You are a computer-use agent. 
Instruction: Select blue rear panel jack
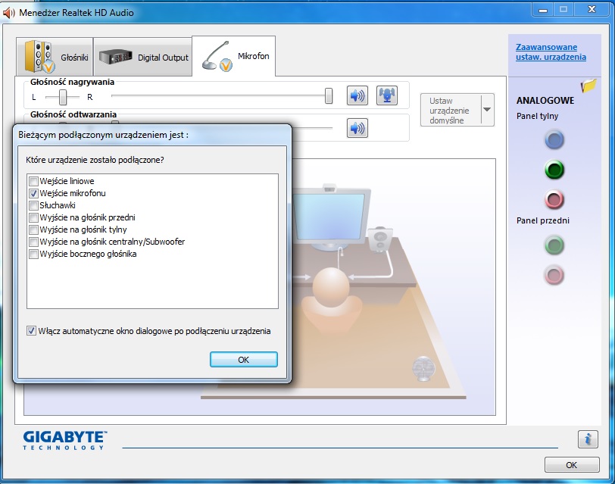coord(554,139)
